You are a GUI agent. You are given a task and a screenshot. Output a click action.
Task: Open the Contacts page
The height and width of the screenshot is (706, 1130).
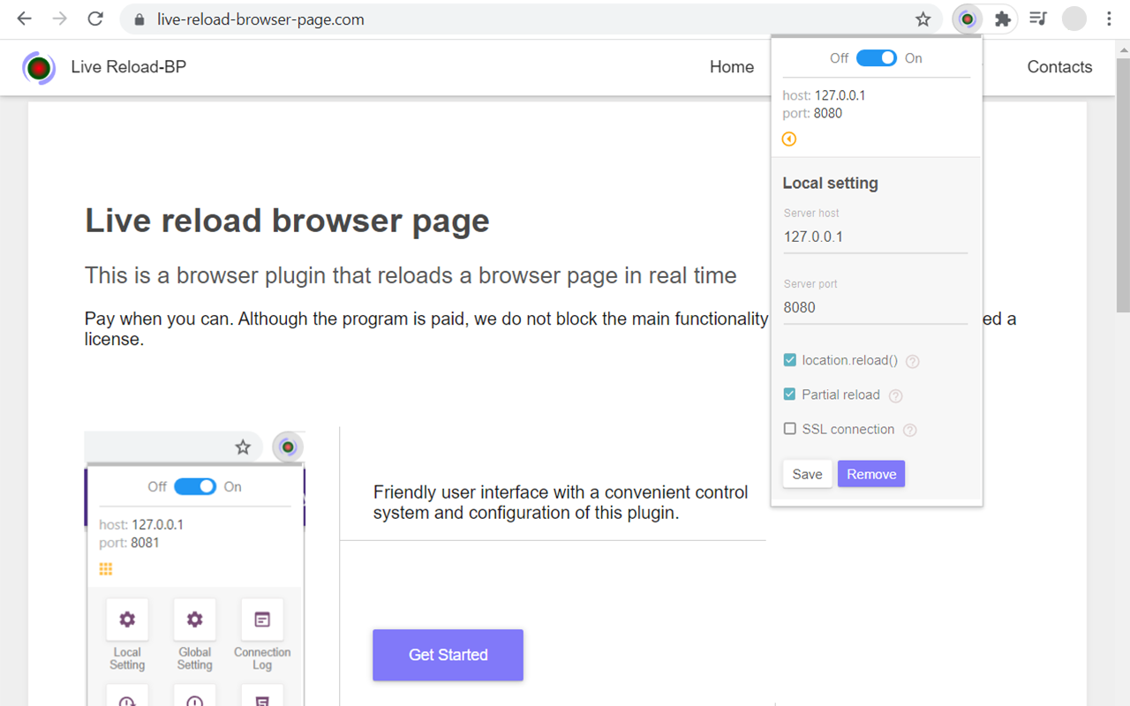tap(1059, 67)
